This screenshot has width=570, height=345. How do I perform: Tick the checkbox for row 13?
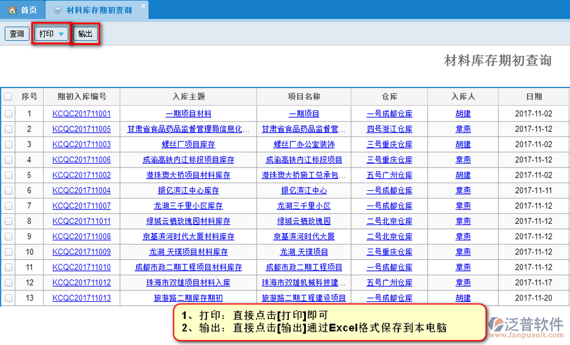point(8,298)
